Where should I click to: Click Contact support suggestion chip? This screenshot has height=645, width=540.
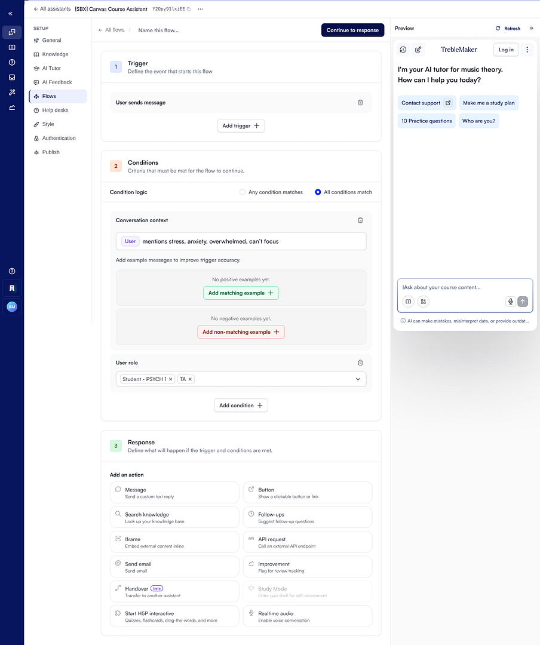427,103
